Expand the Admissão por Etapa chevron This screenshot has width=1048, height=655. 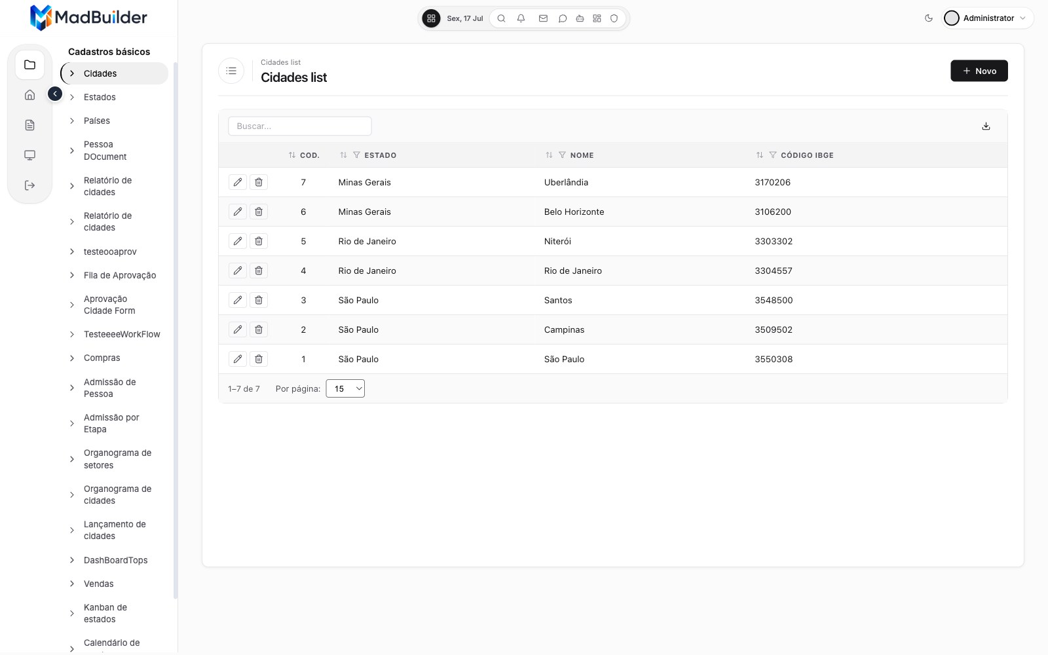(x=72, y=423)
